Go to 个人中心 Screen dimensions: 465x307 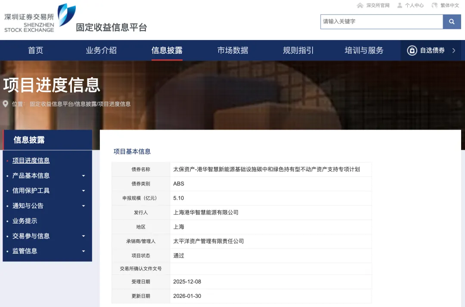tap(414, 5)
